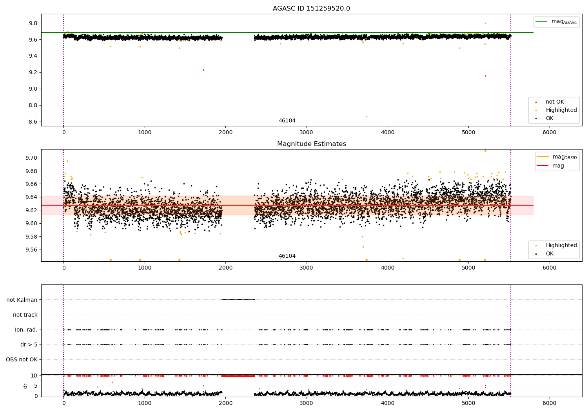Image resolution: width=588 pixels, height=412 pixels.
Task: Click the '5' tick label on the dr axis
Action: pos(36,386)
